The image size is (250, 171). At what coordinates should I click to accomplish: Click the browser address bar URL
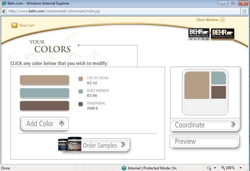click(54, 11)
